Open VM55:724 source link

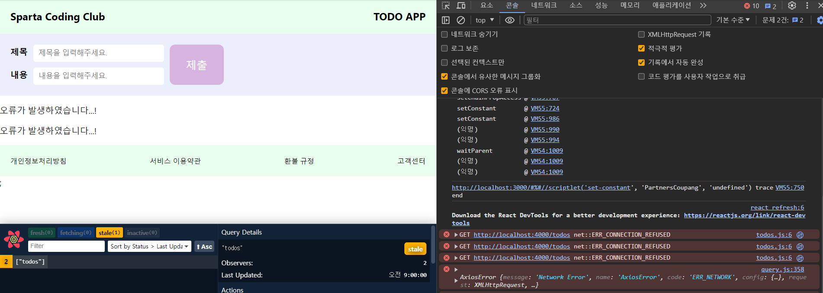point(545,108)
